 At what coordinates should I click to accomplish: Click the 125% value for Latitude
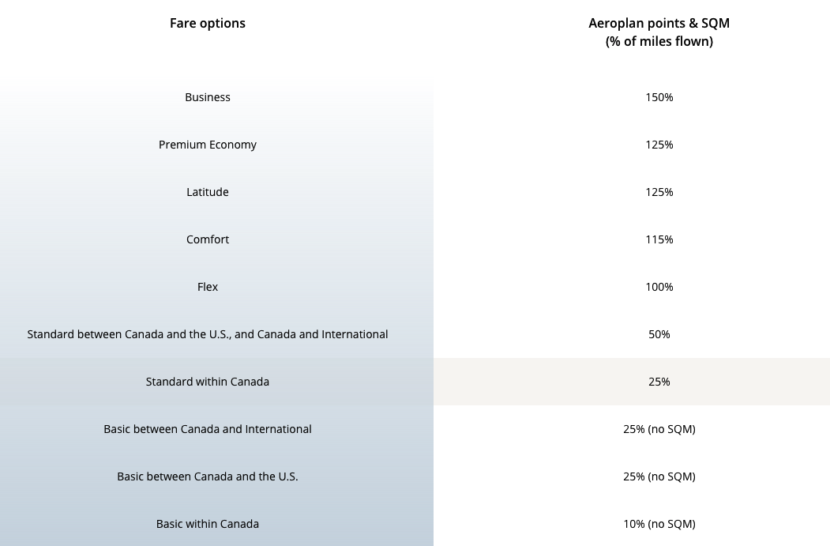pos(659,192)
